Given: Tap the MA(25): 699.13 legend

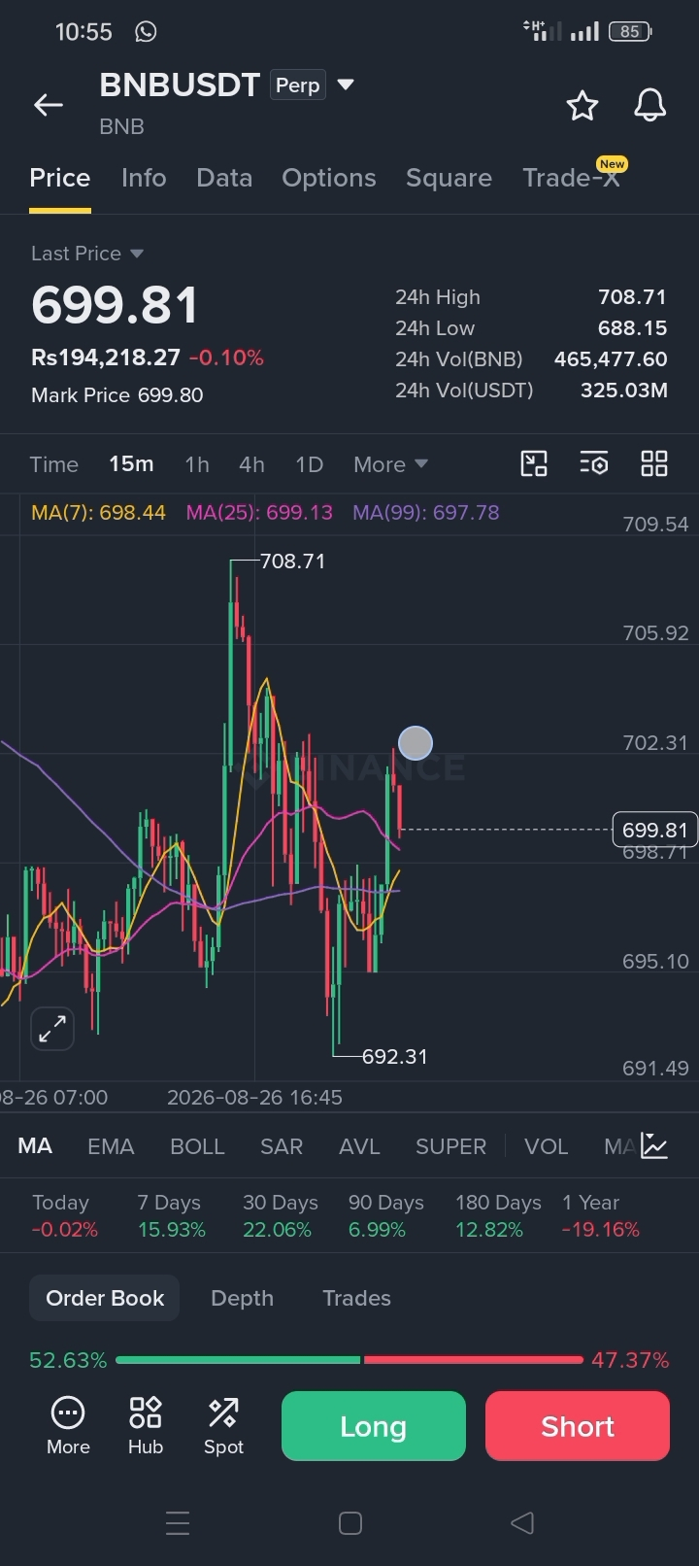Looking at the screenshot, I should [x=259, y=512].
